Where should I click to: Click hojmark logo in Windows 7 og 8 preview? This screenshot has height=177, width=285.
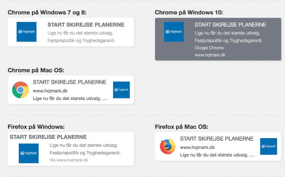[26, 32]
